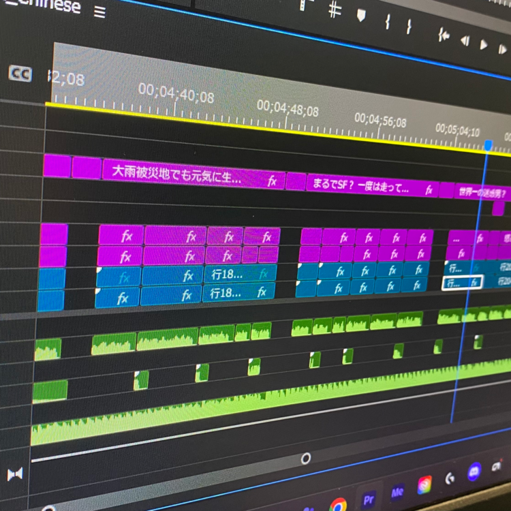The image size is (511, 511).
Task: Click the blue playhead handle on ruler
Action: (x=488, y=145)
